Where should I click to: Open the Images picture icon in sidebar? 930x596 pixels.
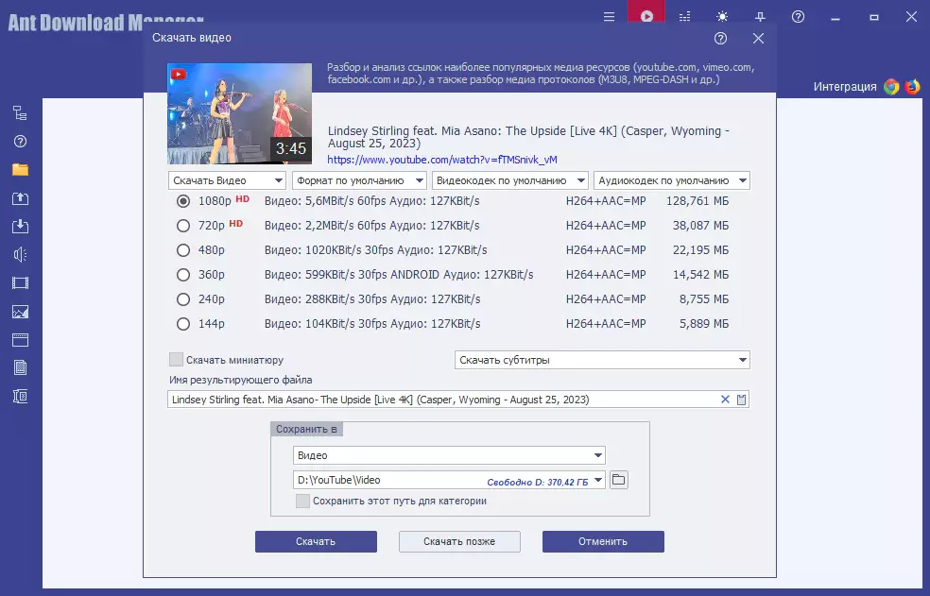click(20, 311)
